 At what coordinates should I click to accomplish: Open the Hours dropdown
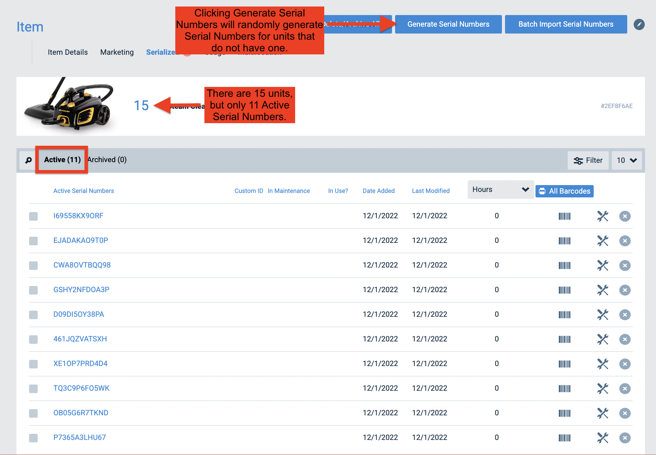(501, 190)
